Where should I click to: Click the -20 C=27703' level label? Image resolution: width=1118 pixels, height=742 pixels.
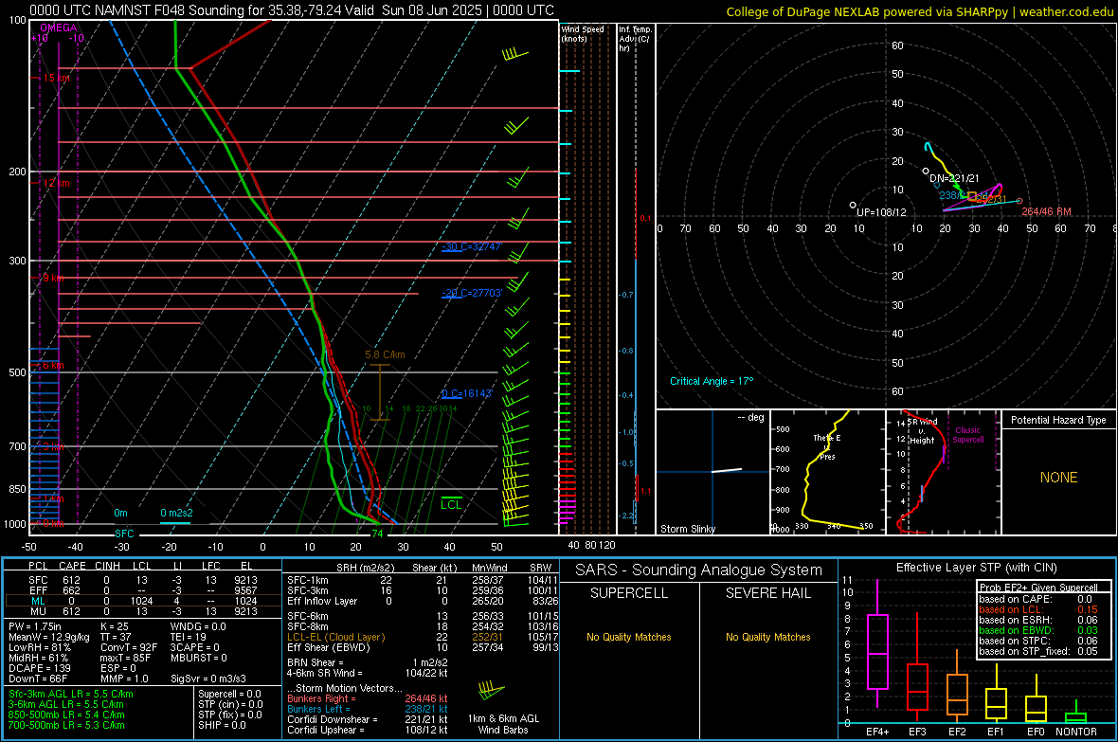(x=472, y=293)
